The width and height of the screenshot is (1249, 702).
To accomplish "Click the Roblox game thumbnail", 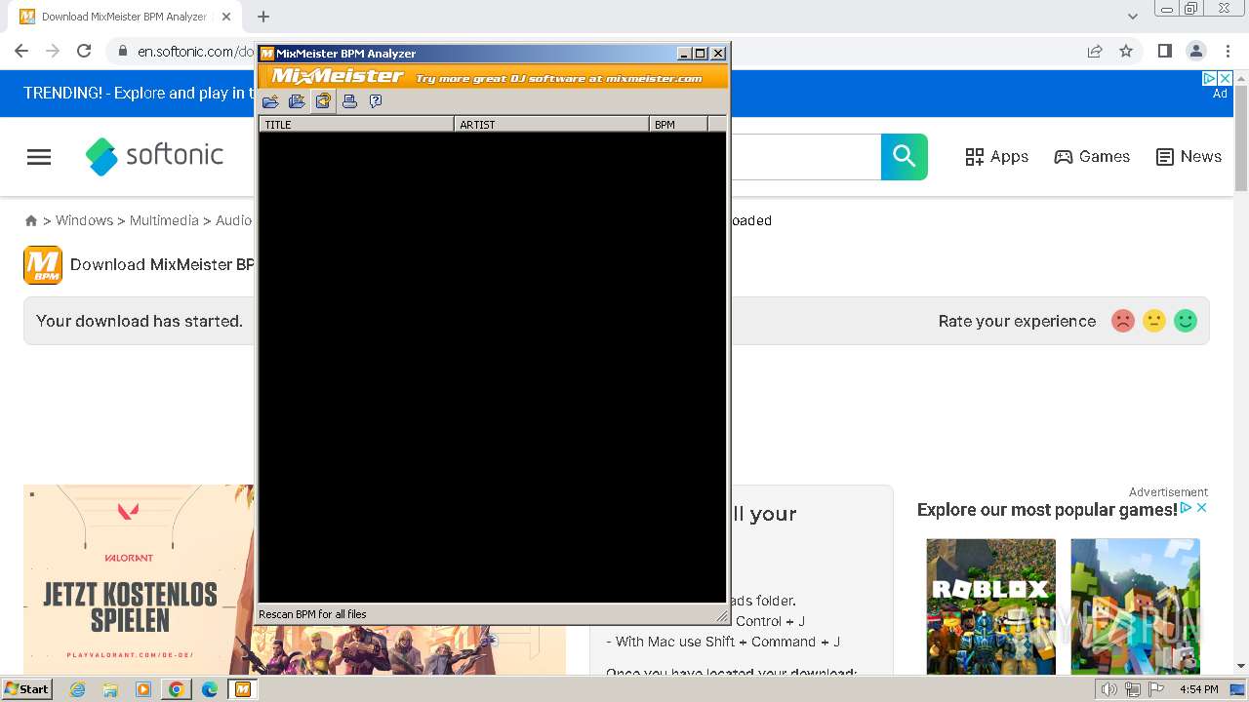I will point(991,606).
